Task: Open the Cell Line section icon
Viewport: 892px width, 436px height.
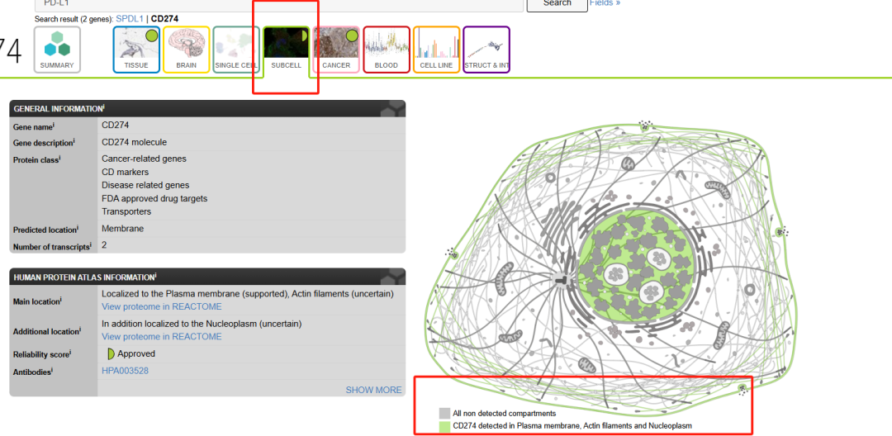Action: pyautogui.click(x=436, y=50)
